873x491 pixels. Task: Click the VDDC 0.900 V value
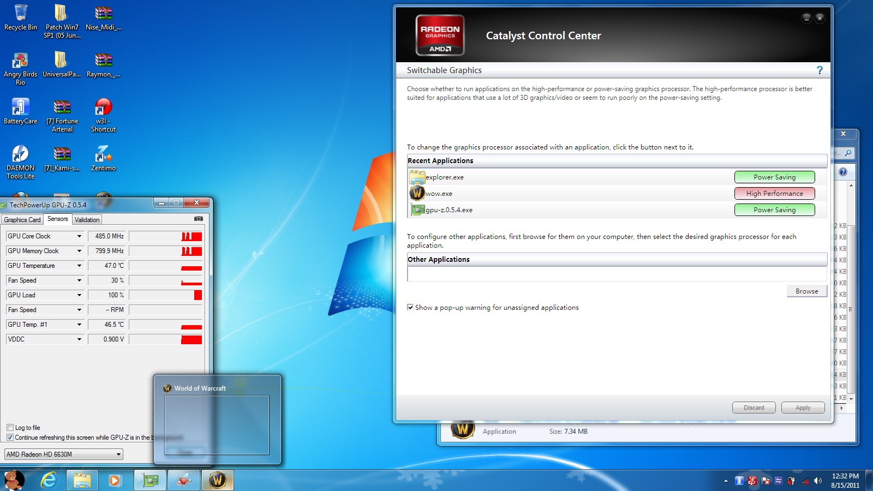(x=107, y=339)
